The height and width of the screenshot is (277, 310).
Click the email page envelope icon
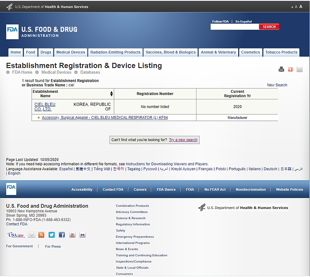point(300,69)
